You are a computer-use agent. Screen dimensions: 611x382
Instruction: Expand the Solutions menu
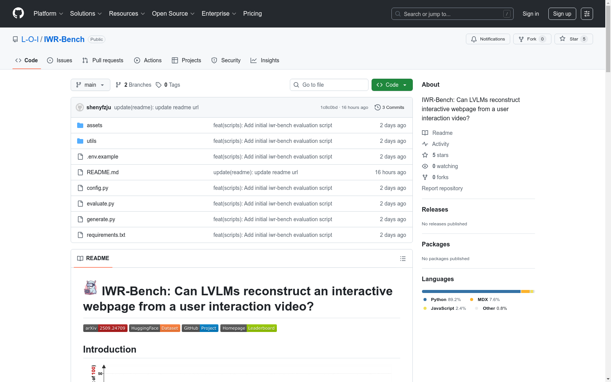point(86,13)
